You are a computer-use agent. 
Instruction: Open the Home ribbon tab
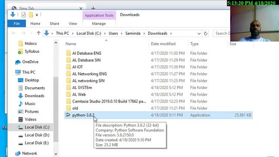coord(35,24)
